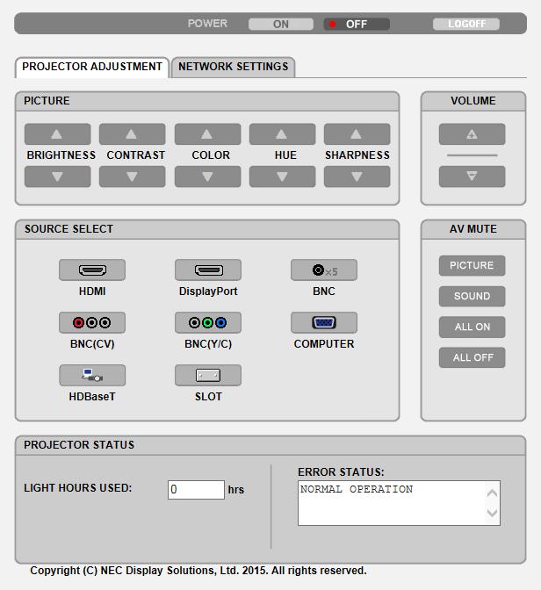Mute the SOUND under AV MUTE

tap(472, 297)
